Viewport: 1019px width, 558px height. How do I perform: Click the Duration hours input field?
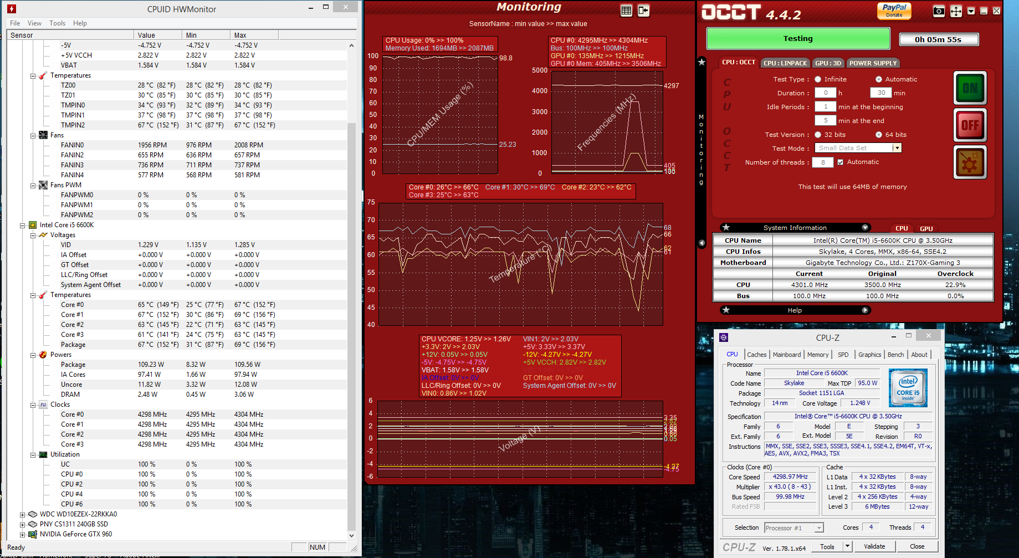pyautogui.click(x=826, y=93)
